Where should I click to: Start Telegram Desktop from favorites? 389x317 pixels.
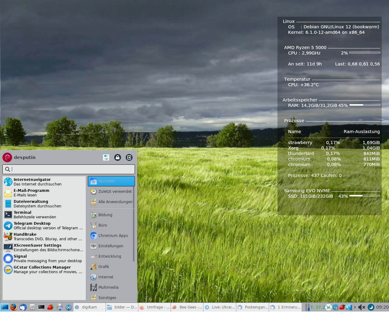coord(44,226)
